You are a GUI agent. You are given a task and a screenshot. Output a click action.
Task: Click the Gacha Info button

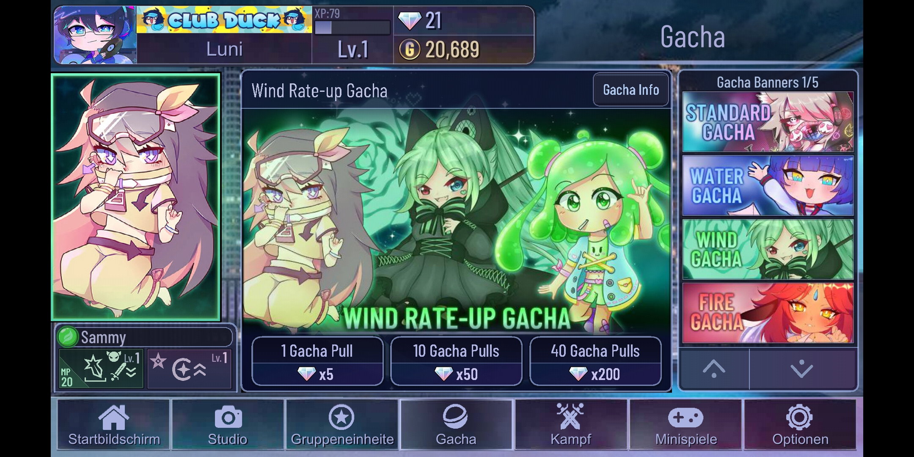tap(630, 90)
